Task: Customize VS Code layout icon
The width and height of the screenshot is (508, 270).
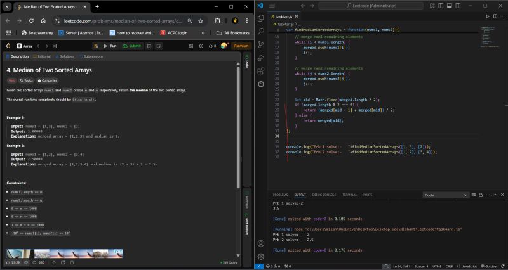Action: pos(432,6)
